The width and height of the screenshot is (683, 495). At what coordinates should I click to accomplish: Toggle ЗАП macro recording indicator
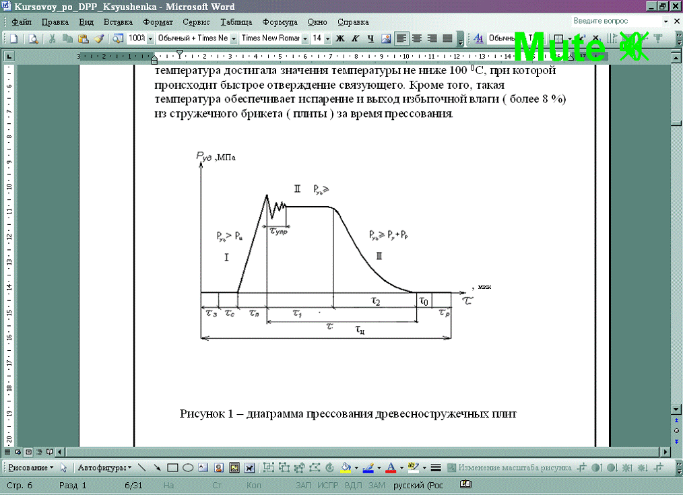coord(303,485)
